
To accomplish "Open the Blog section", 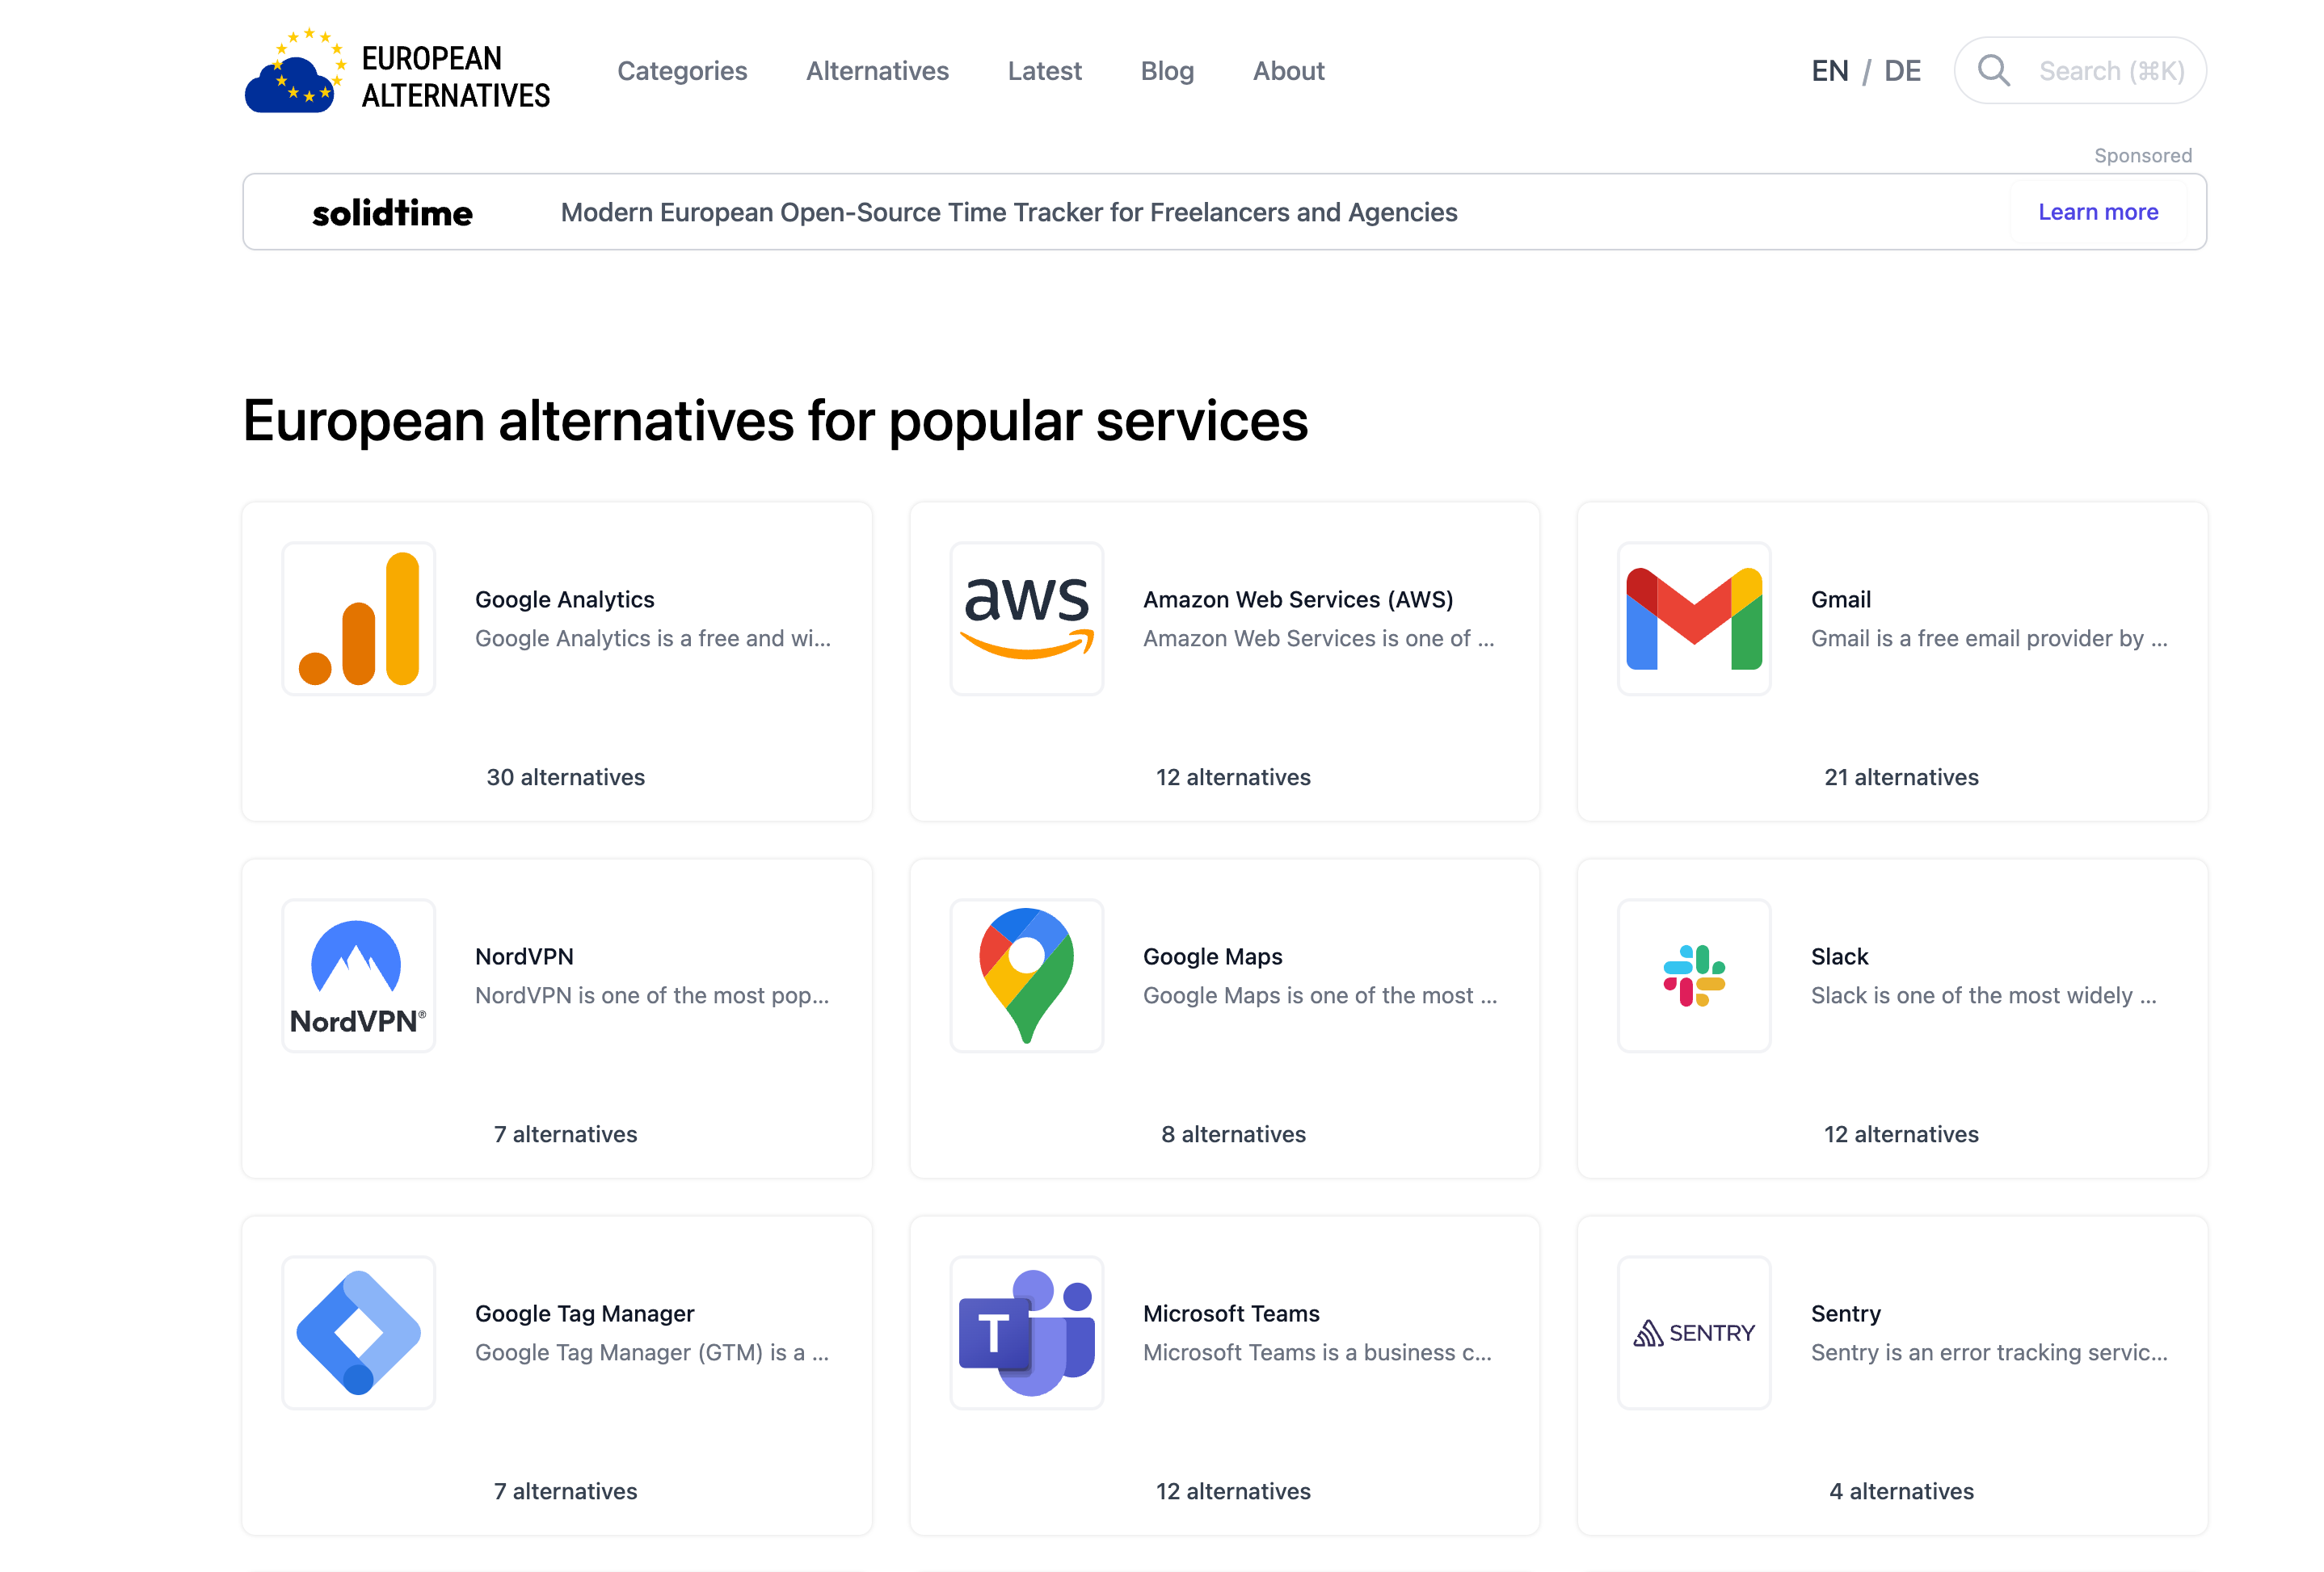I will (x=1167, y=71).
